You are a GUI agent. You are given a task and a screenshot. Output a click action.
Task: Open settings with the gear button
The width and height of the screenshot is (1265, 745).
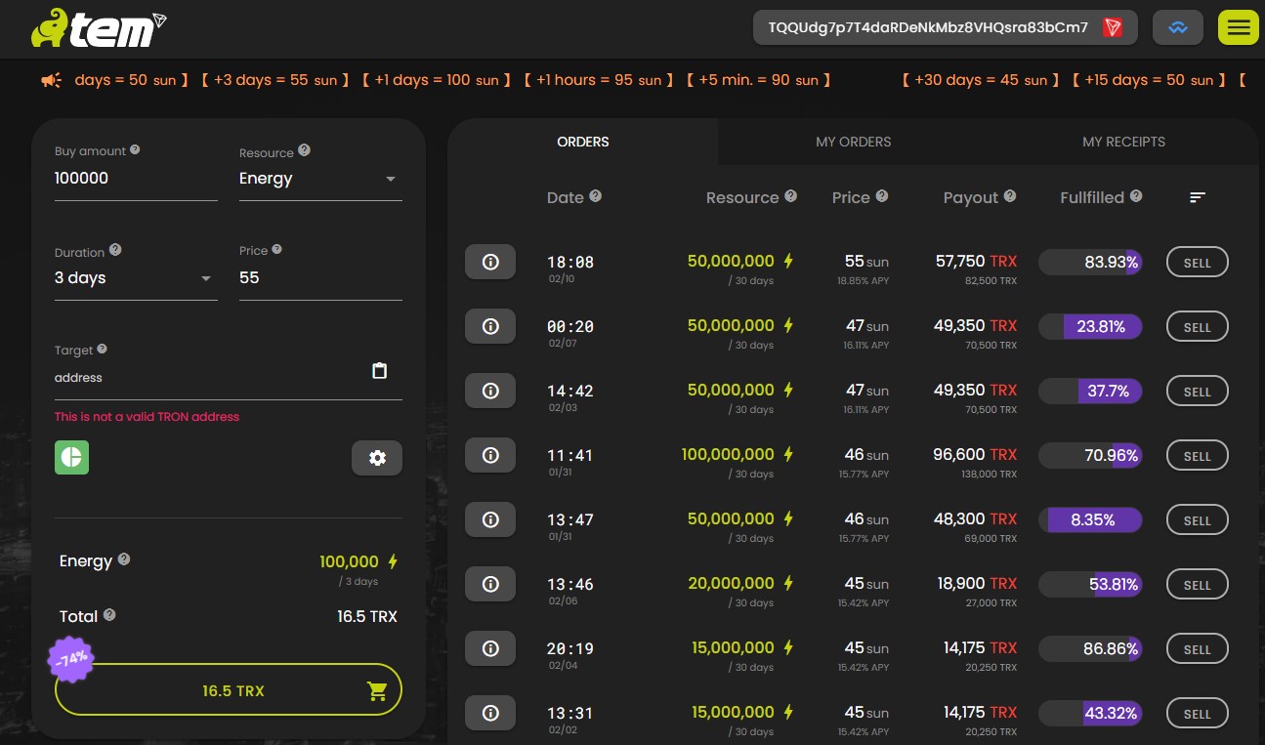[x=377, y=458]
